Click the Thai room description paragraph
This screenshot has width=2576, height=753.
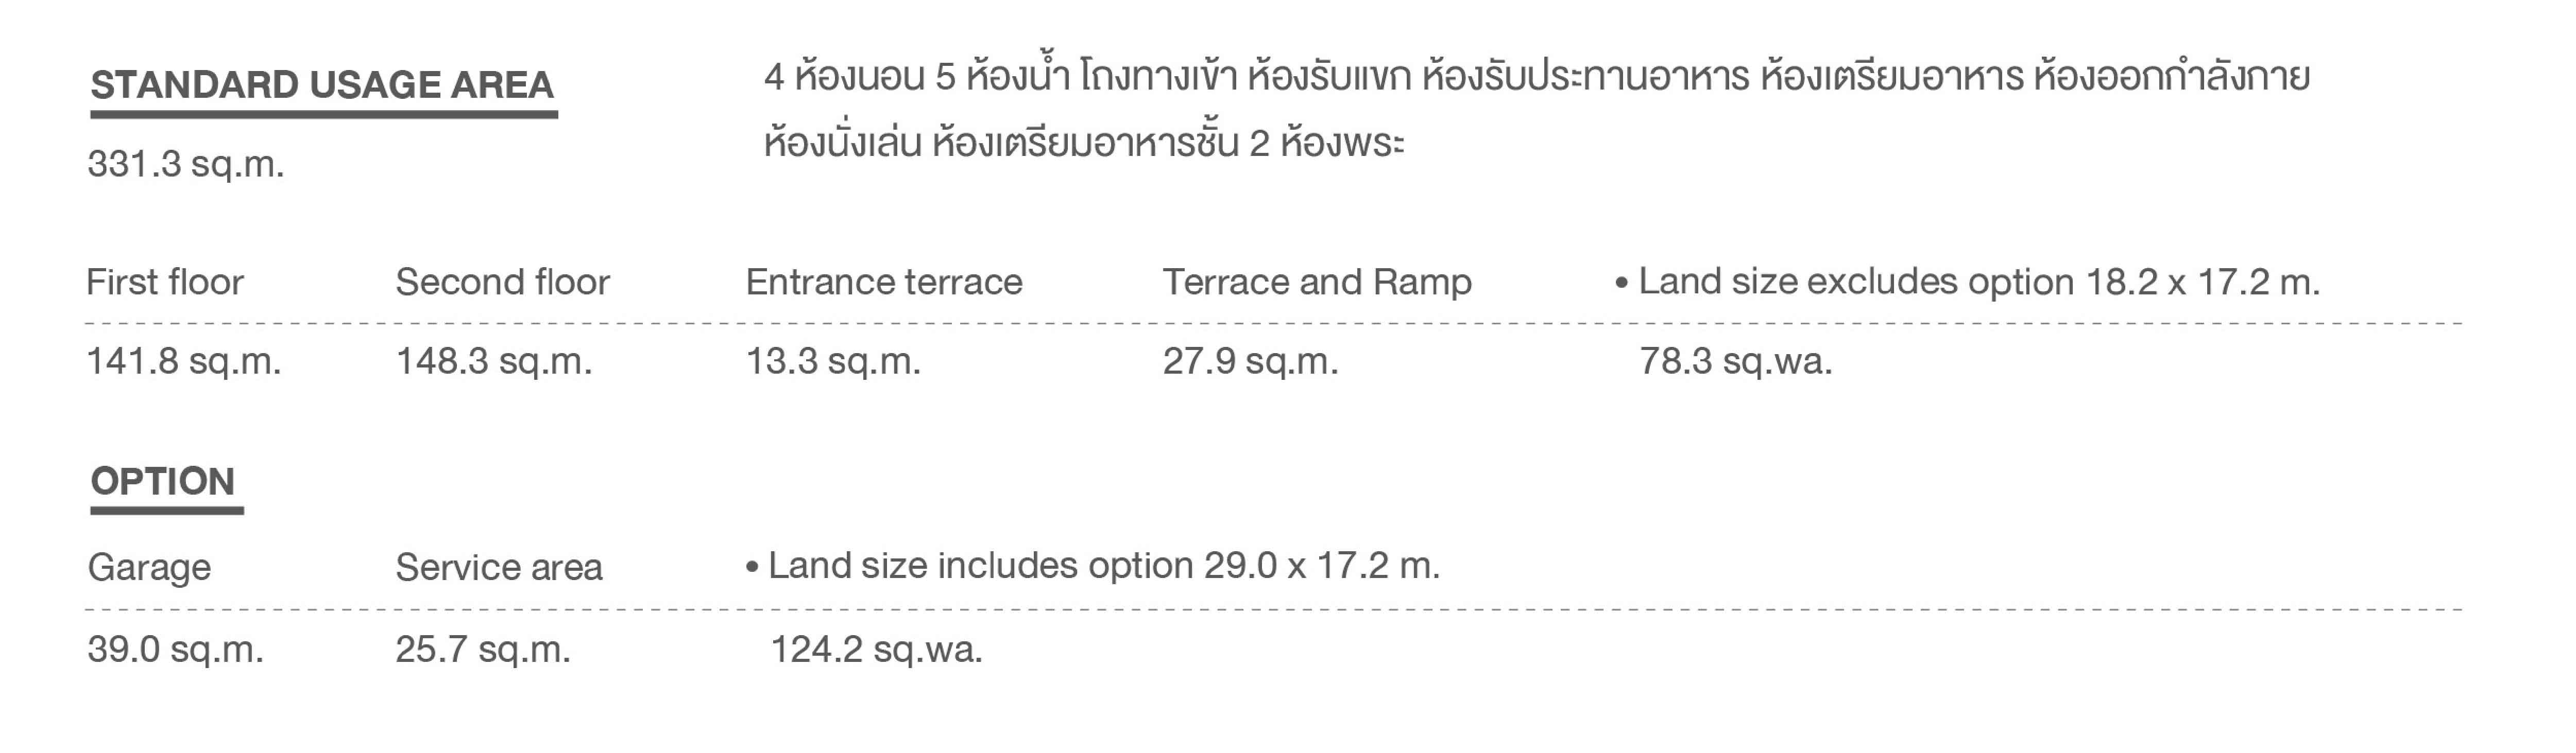pos(1537,110)
